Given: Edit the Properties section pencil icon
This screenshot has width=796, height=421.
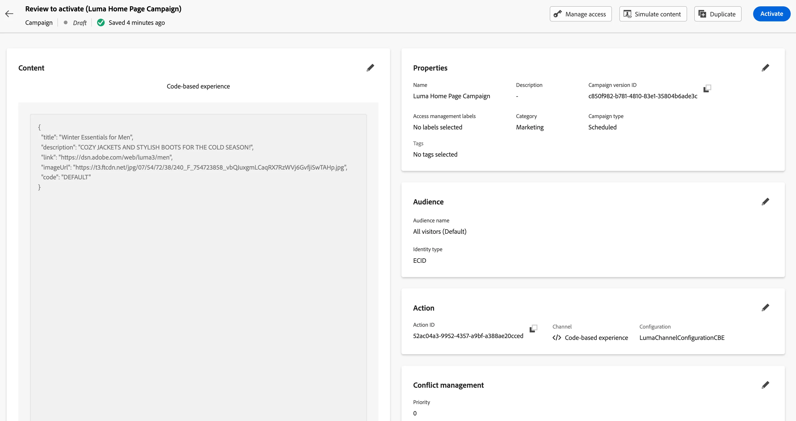Looking at the screenshot, I should coord(765,68).
